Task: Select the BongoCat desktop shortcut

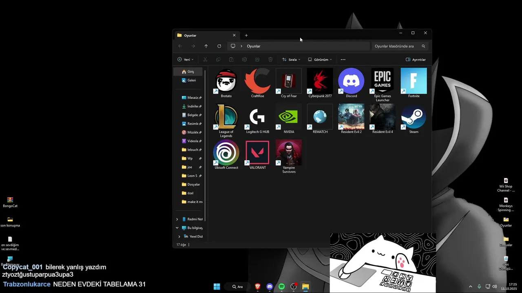Action: click(x=10, y=202)
